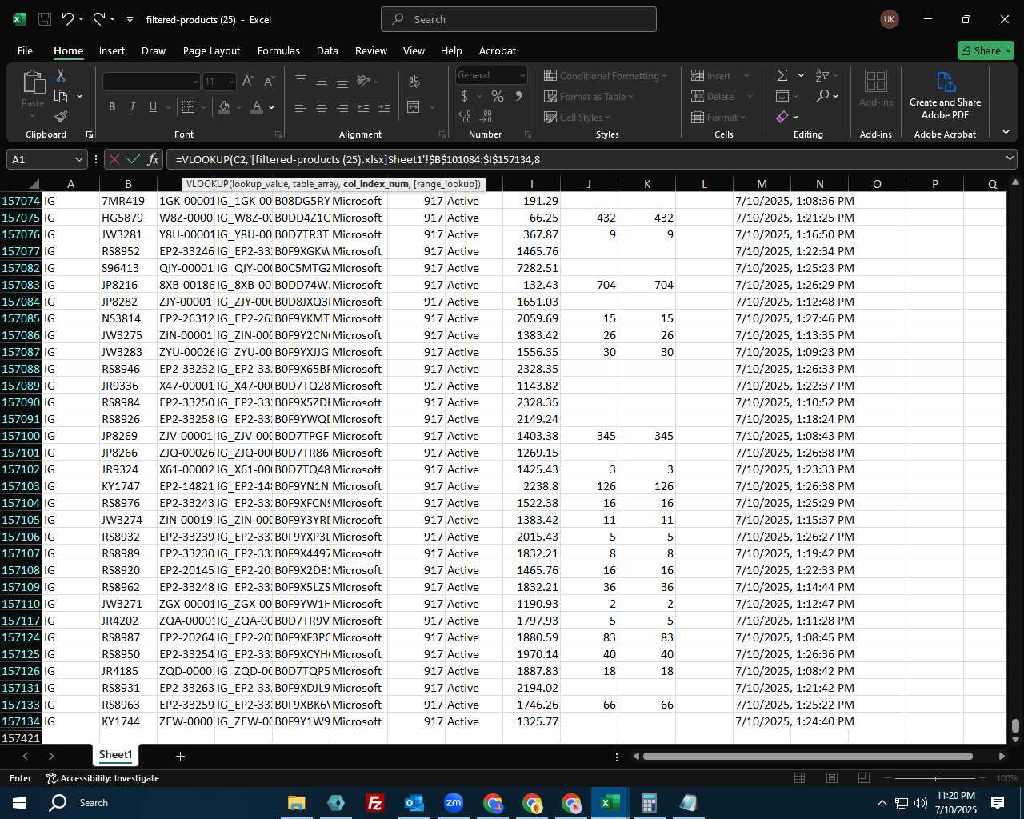The image size is (1024, 819).
Task: Click Increase Font Size icon
Action: tap(248, 82)
